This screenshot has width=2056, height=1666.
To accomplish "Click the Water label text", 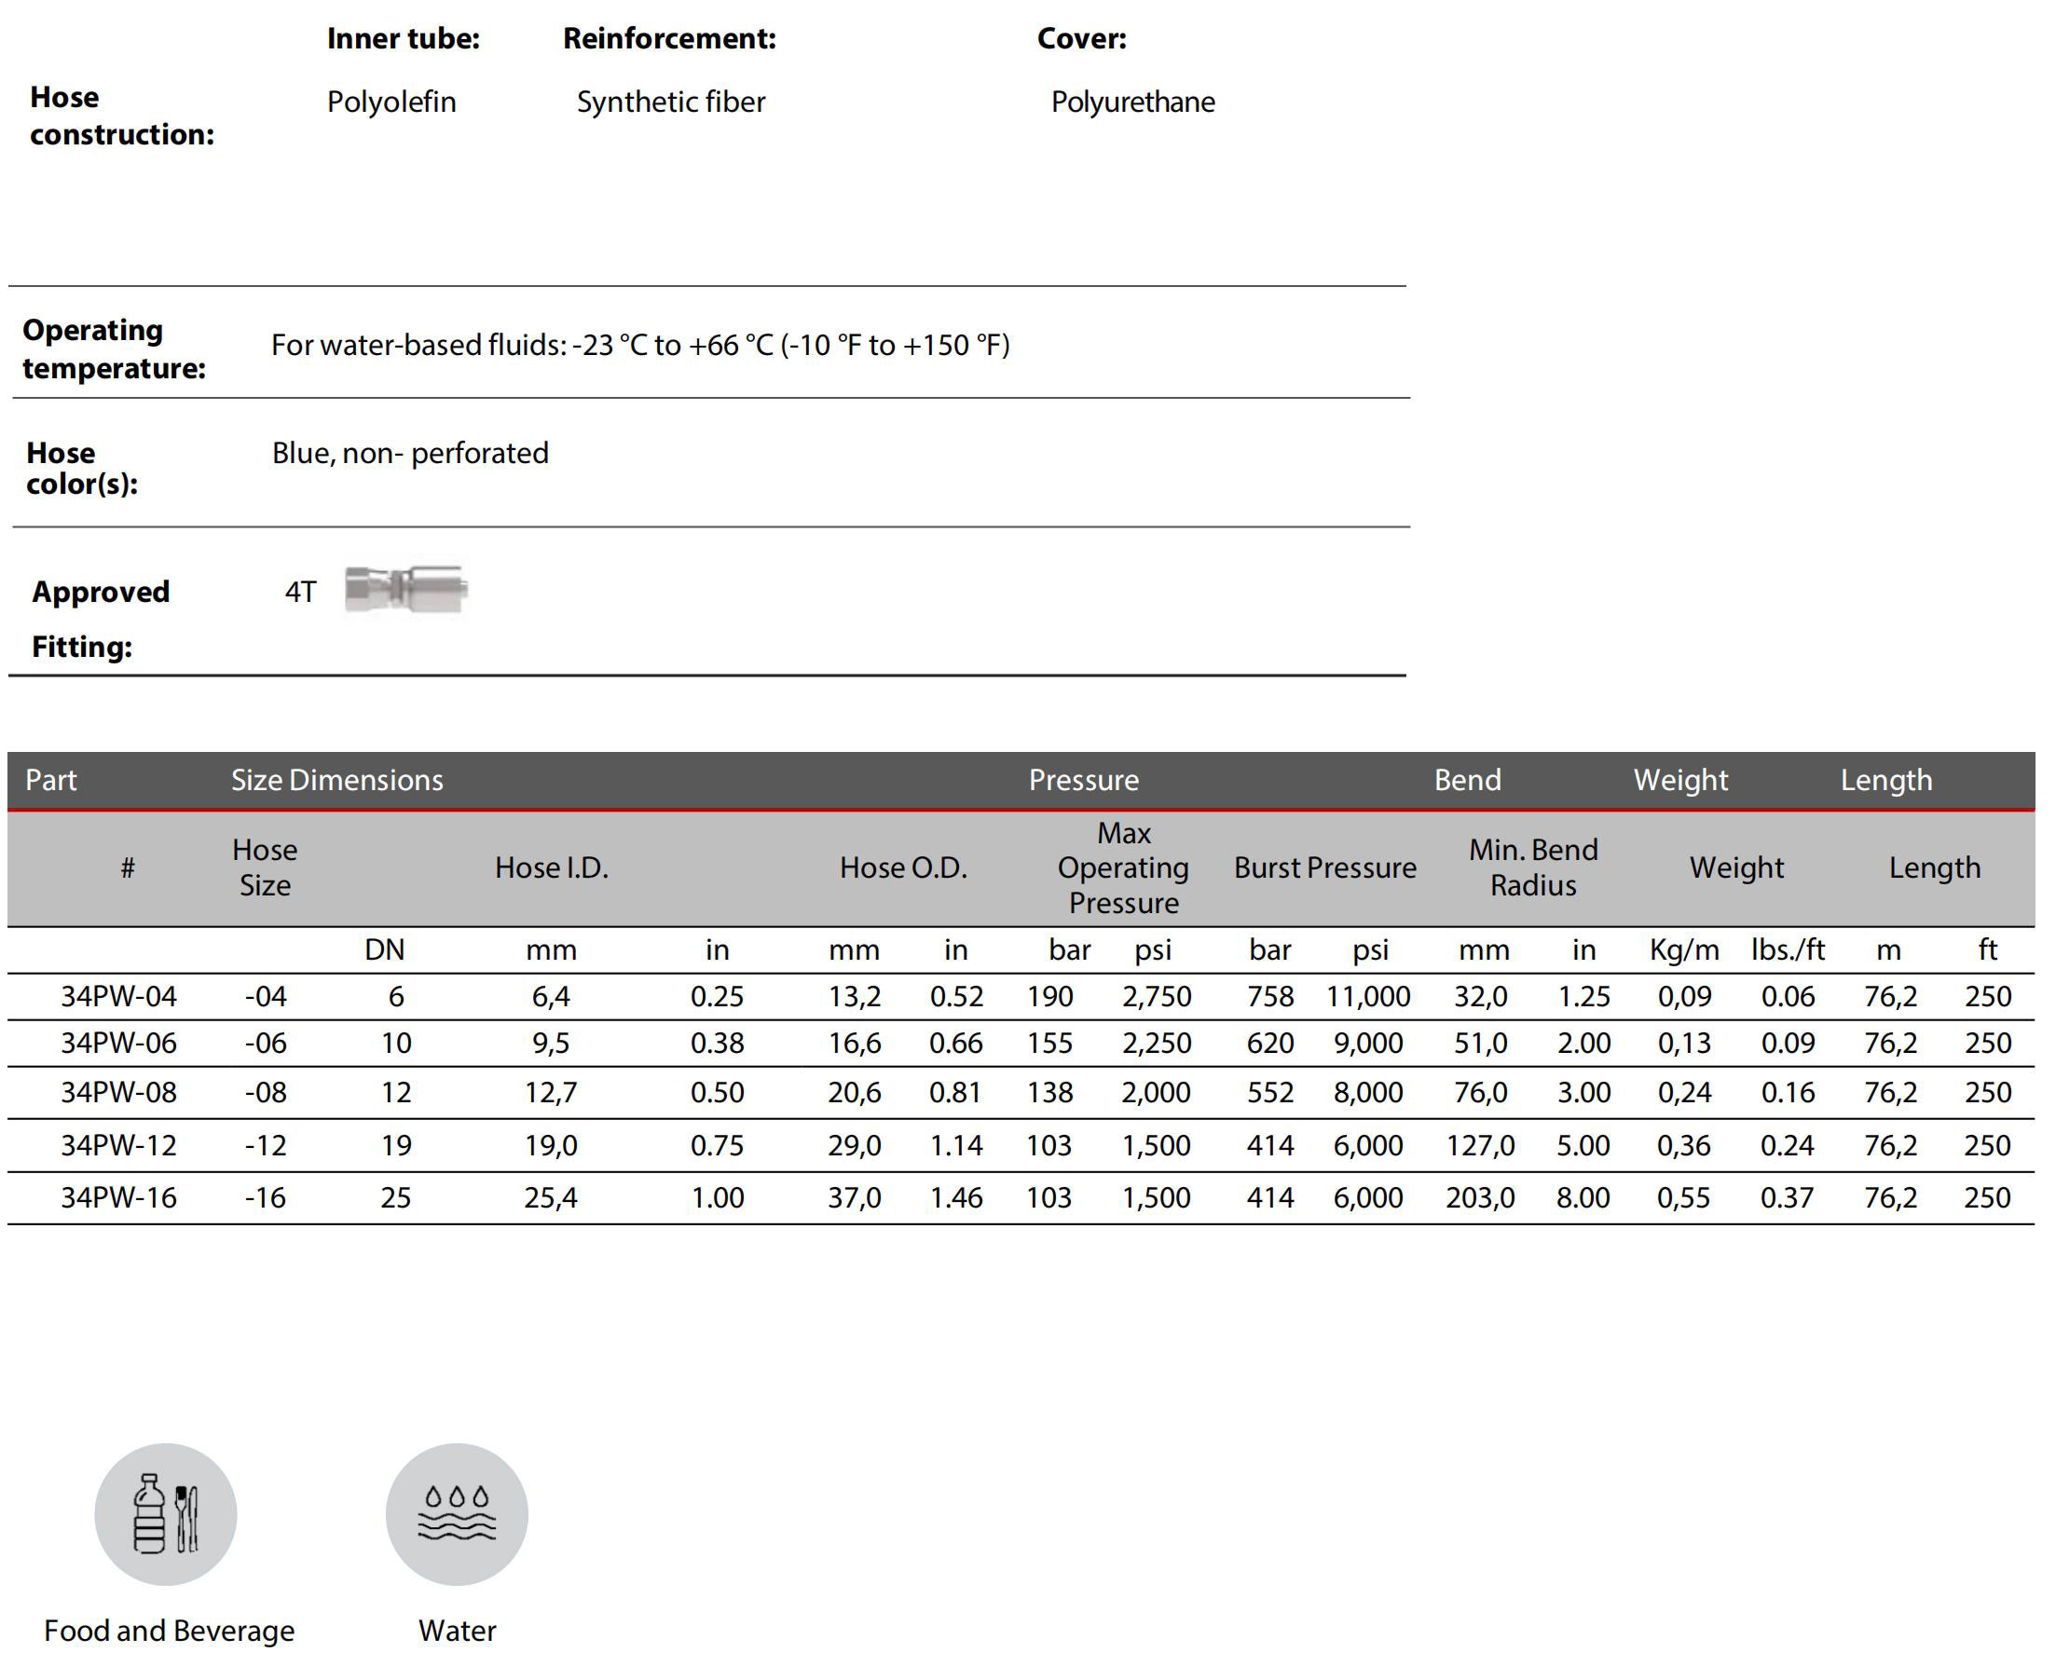I will pyautogui.click(x=457, y=1631).
